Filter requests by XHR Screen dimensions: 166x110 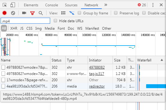(14, 28)
